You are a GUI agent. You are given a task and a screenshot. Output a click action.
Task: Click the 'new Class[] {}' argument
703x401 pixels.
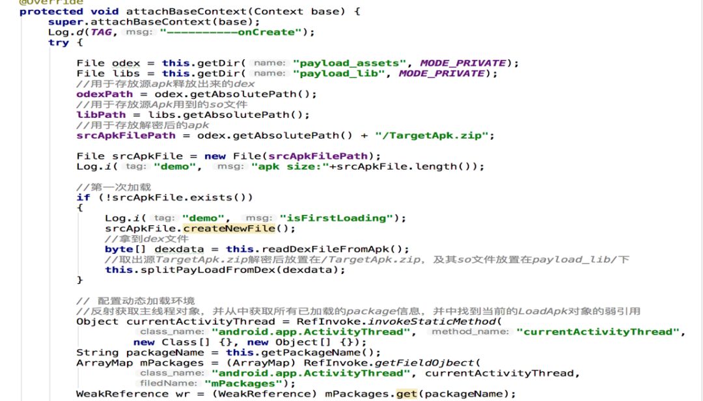182,342
